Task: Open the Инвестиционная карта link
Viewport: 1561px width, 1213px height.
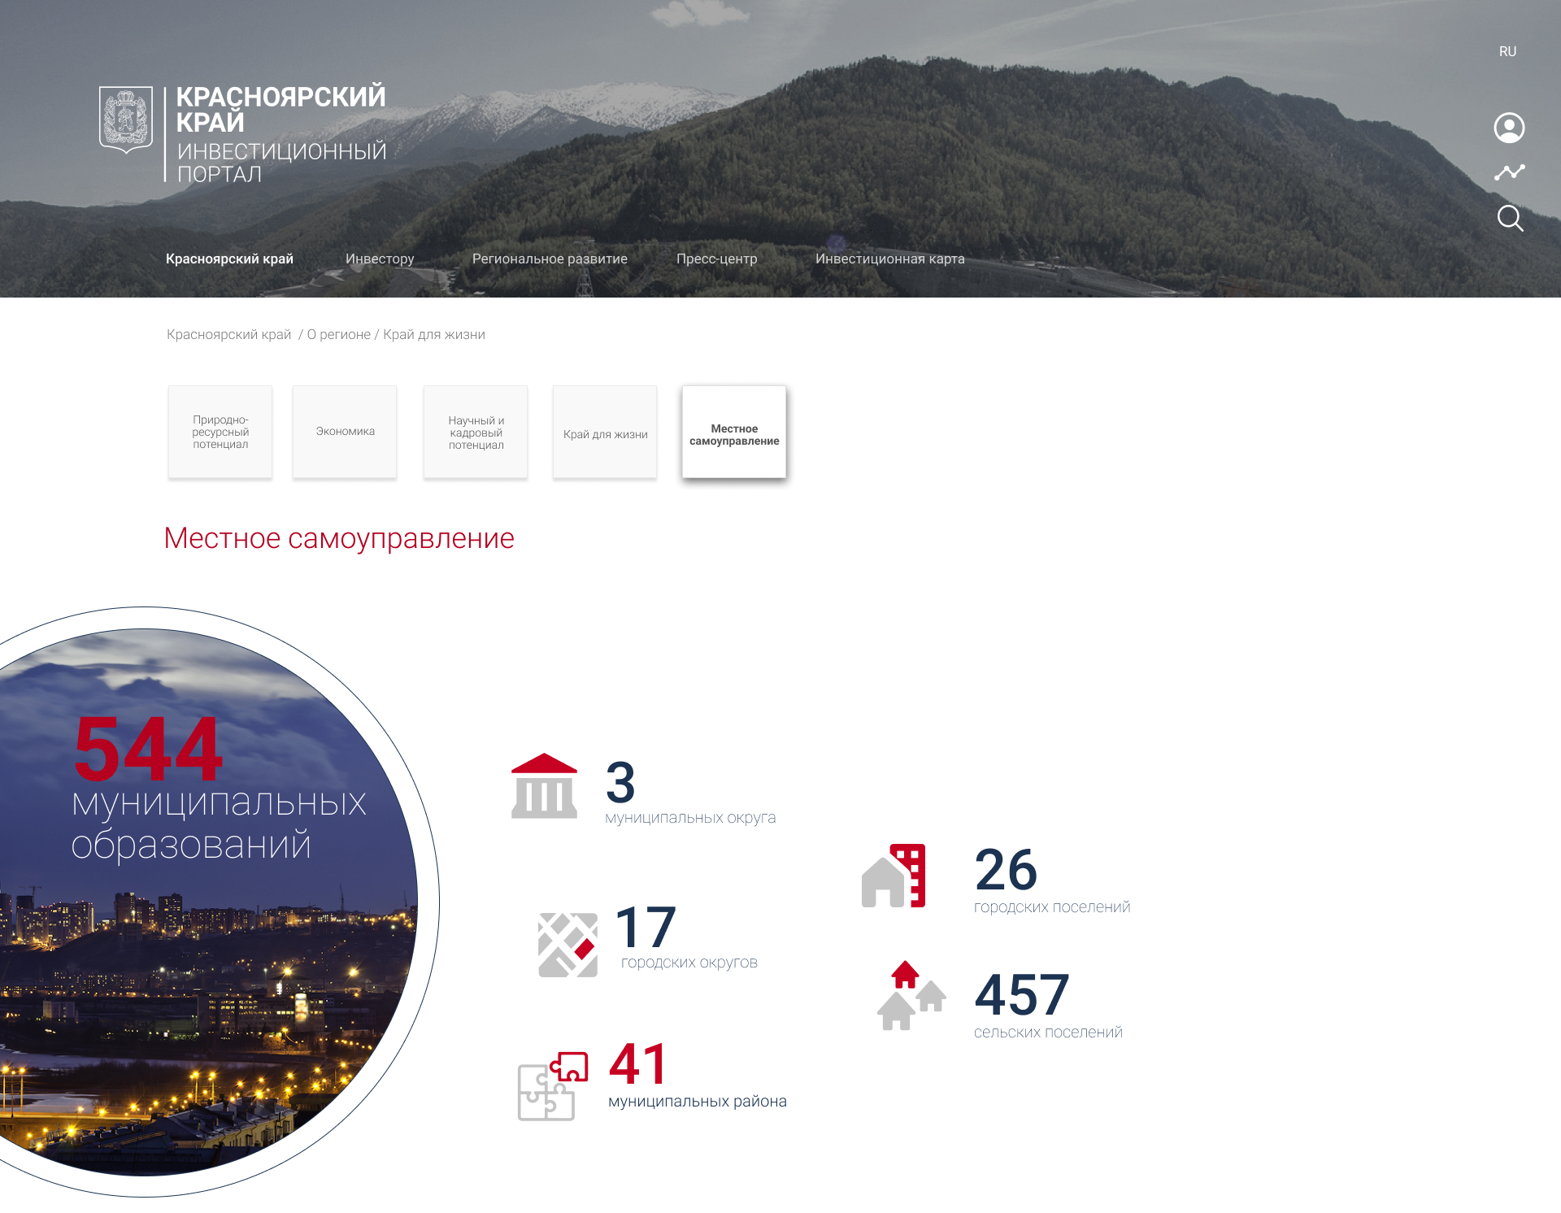Action: tap(889, 259)
